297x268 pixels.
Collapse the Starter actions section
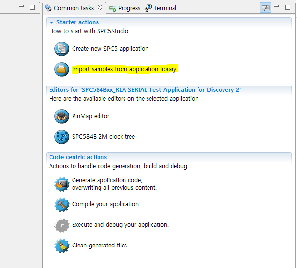[51, 22]
